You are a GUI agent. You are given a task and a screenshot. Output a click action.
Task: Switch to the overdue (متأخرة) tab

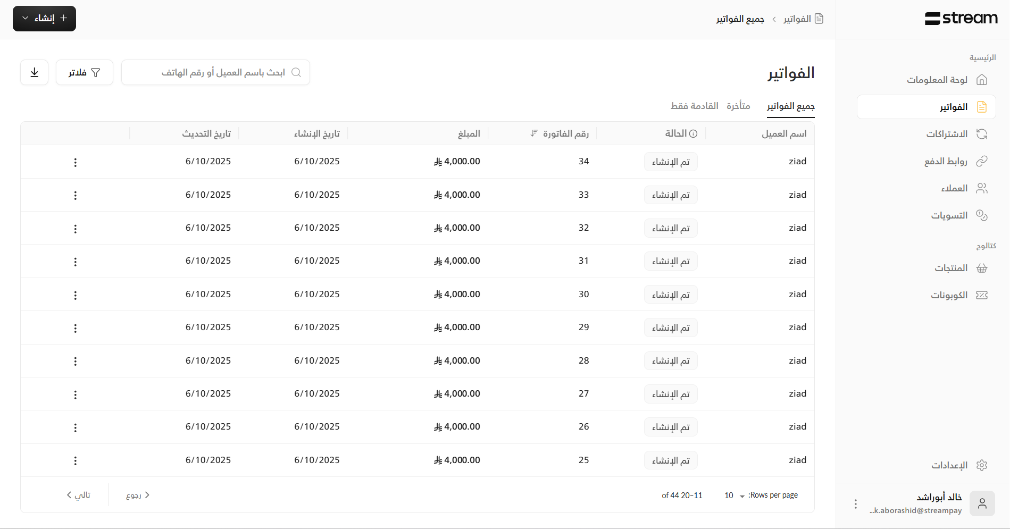tap(738, 106)
